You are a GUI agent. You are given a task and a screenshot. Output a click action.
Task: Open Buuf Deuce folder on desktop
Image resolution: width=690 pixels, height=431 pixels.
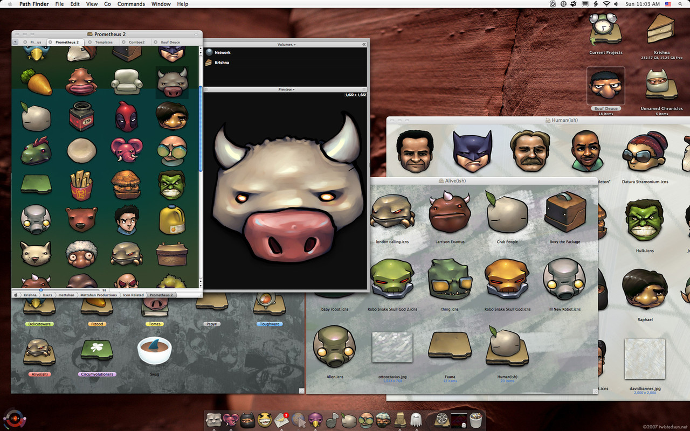[606, 86]
